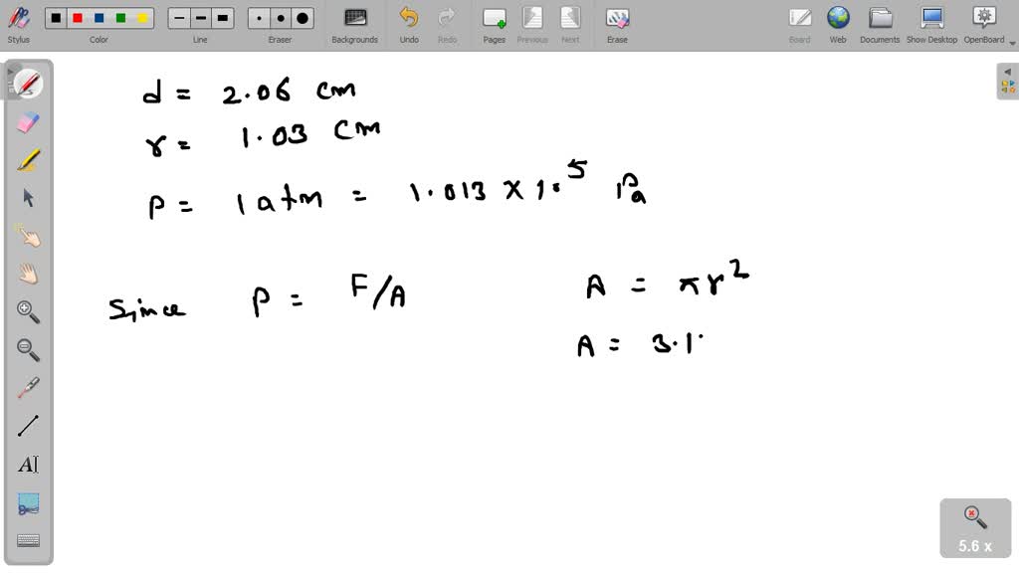Click the Redo button
Viewport: 1019px width, 573px height.
click(447, 25)
